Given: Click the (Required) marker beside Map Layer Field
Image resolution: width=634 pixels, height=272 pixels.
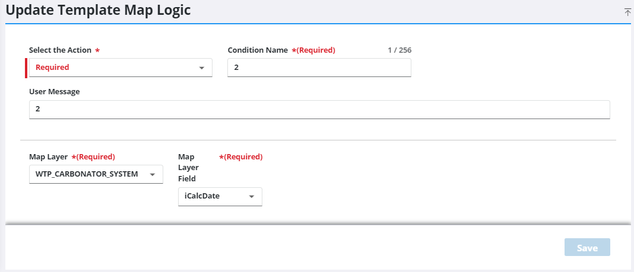Looking at the screenshot, I should pyautogui.click(x=243, y=157).
